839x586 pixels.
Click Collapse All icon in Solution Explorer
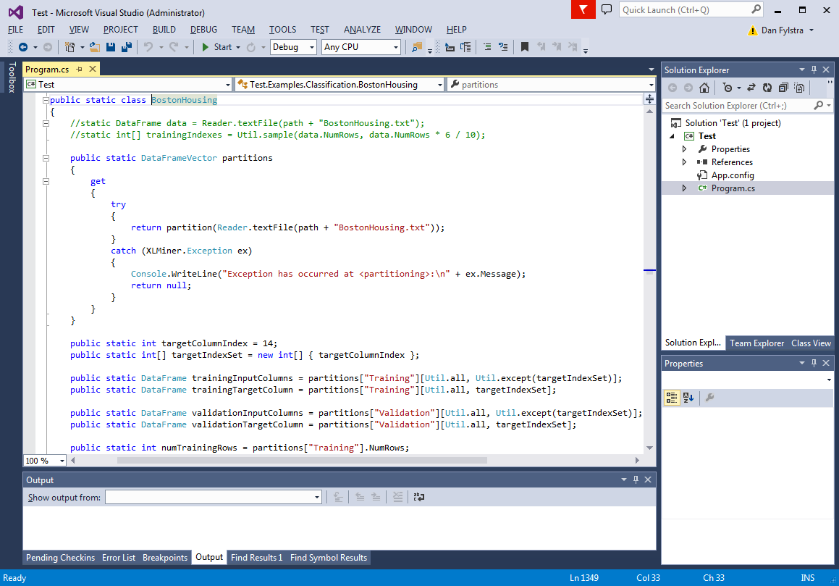pyautogui.click(x=783, y=88)
